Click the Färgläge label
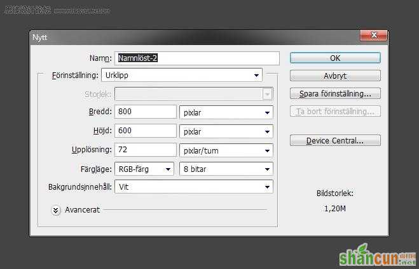The width and height of the screenshot is (419, 269). click(x=96, y=169)
